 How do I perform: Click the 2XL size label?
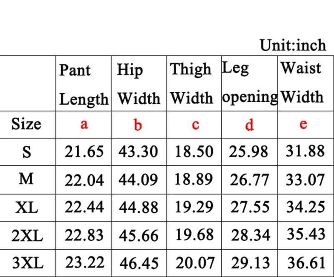pos(27,236)
